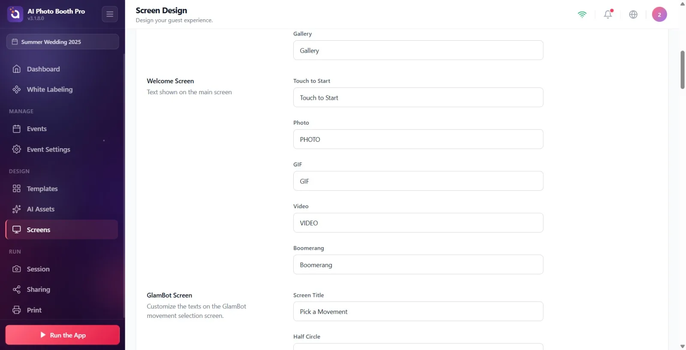This screenshot has height=350, width=686.
Task: Click the Screen Title field Pick a Movement
Action: coord(418,311)
